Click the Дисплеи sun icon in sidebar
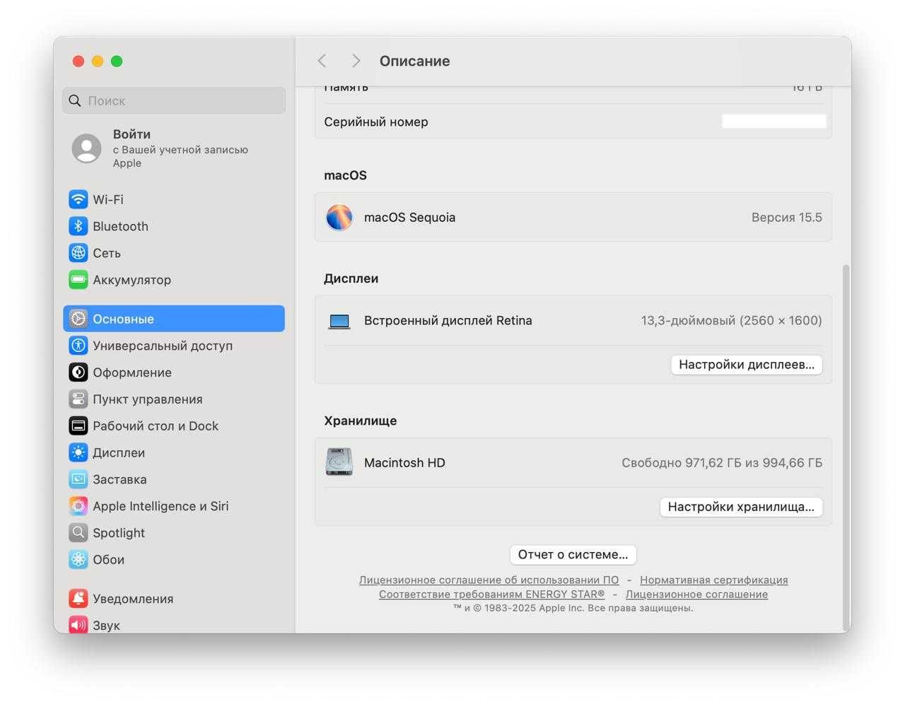The height and width of the screenshot is (704, 905). (x=78, y=453)
